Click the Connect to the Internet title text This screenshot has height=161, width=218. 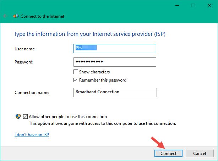(42, 16)
